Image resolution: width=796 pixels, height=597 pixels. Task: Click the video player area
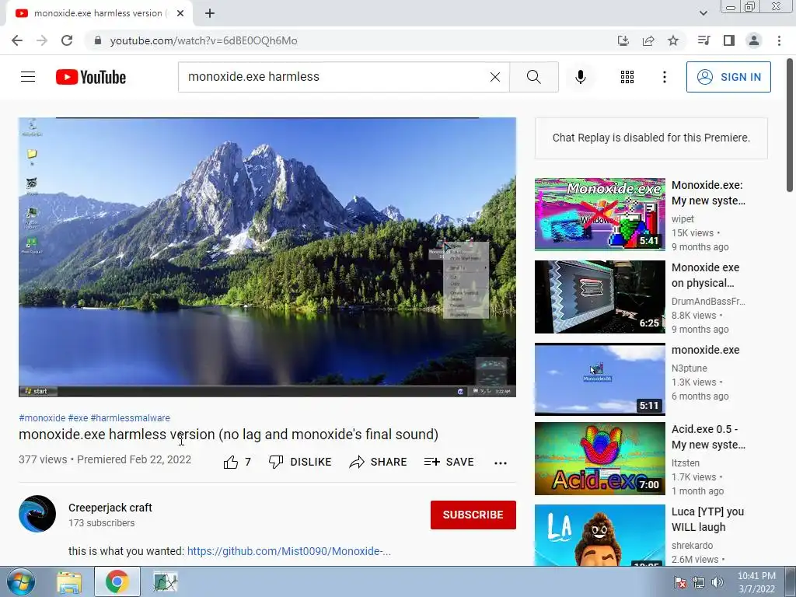[267, 257]
